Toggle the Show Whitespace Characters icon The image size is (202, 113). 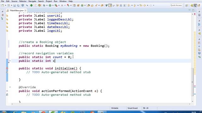[x=124, y=5]
